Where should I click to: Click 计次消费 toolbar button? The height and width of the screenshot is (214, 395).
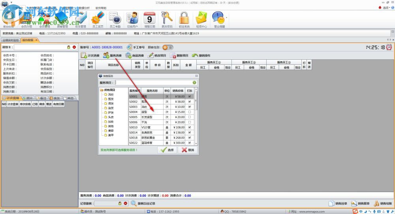pyautogui.click(x=90, y=55)
